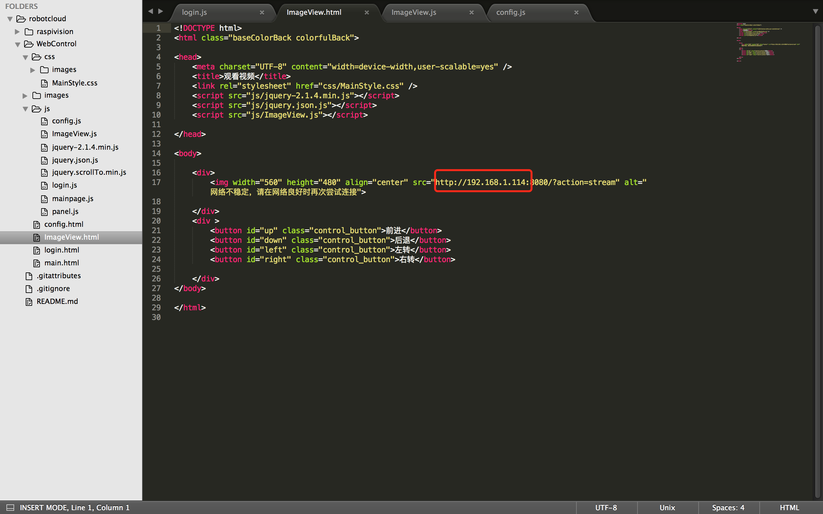Switch to the login.js tab
823x514 pixels.
[194, 13]
